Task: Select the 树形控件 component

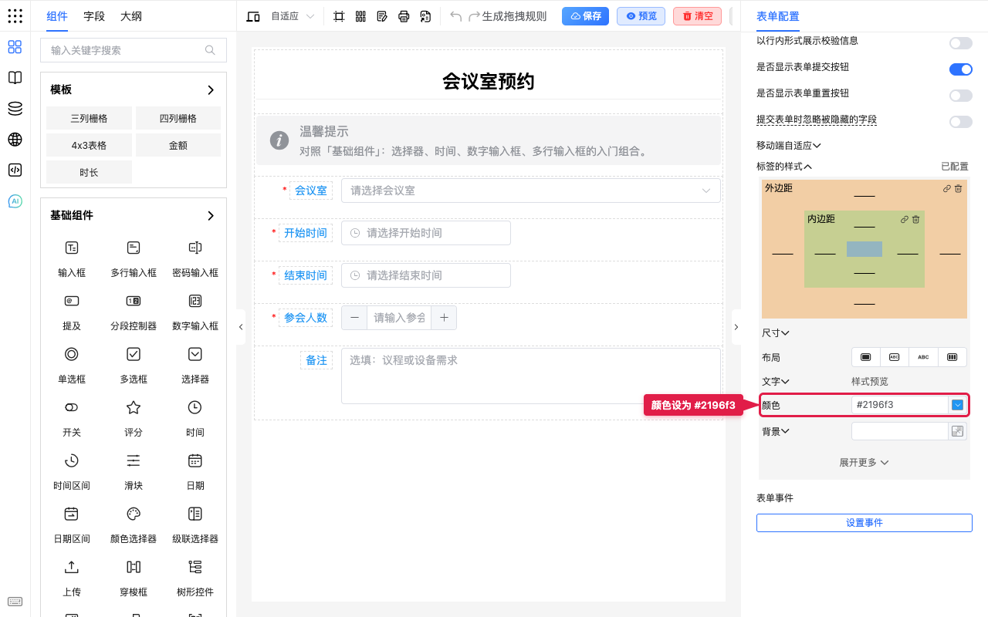Action: click(195, 578)
